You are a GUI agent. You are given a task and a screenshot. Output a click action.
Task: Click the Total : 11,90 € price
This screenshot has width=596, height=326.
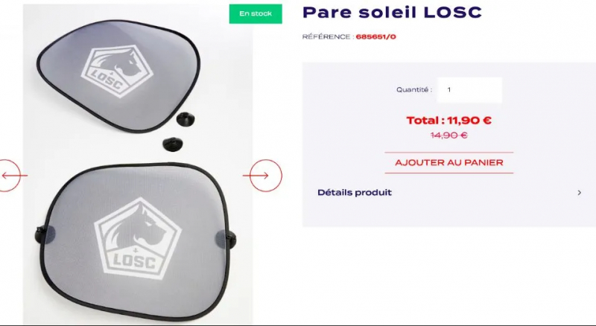coord(449,121)
